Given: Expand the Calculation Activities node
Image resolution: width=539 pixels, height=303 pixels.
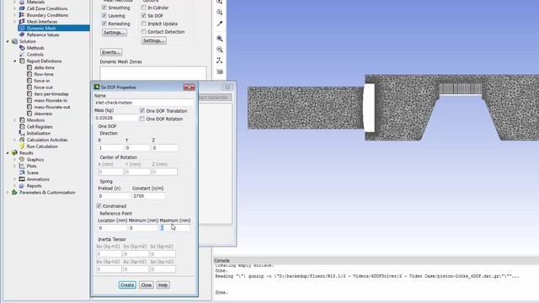Looking at the screenshot, I should (x=15, y=140).
